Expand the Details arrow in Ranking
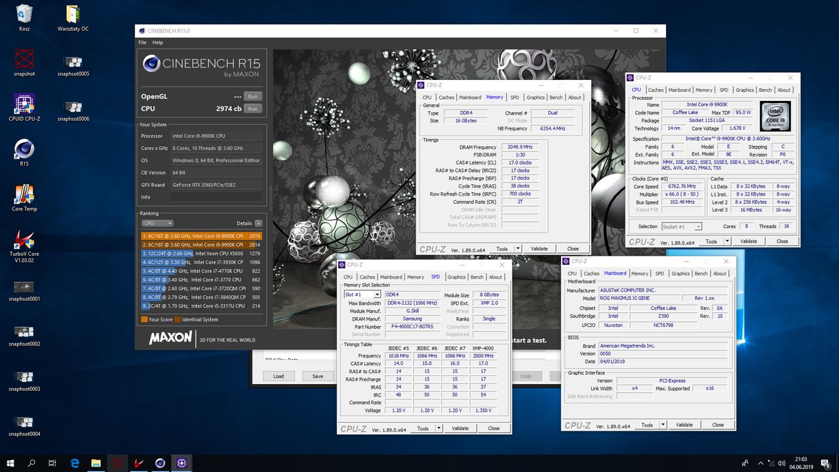 coord(258,224)
